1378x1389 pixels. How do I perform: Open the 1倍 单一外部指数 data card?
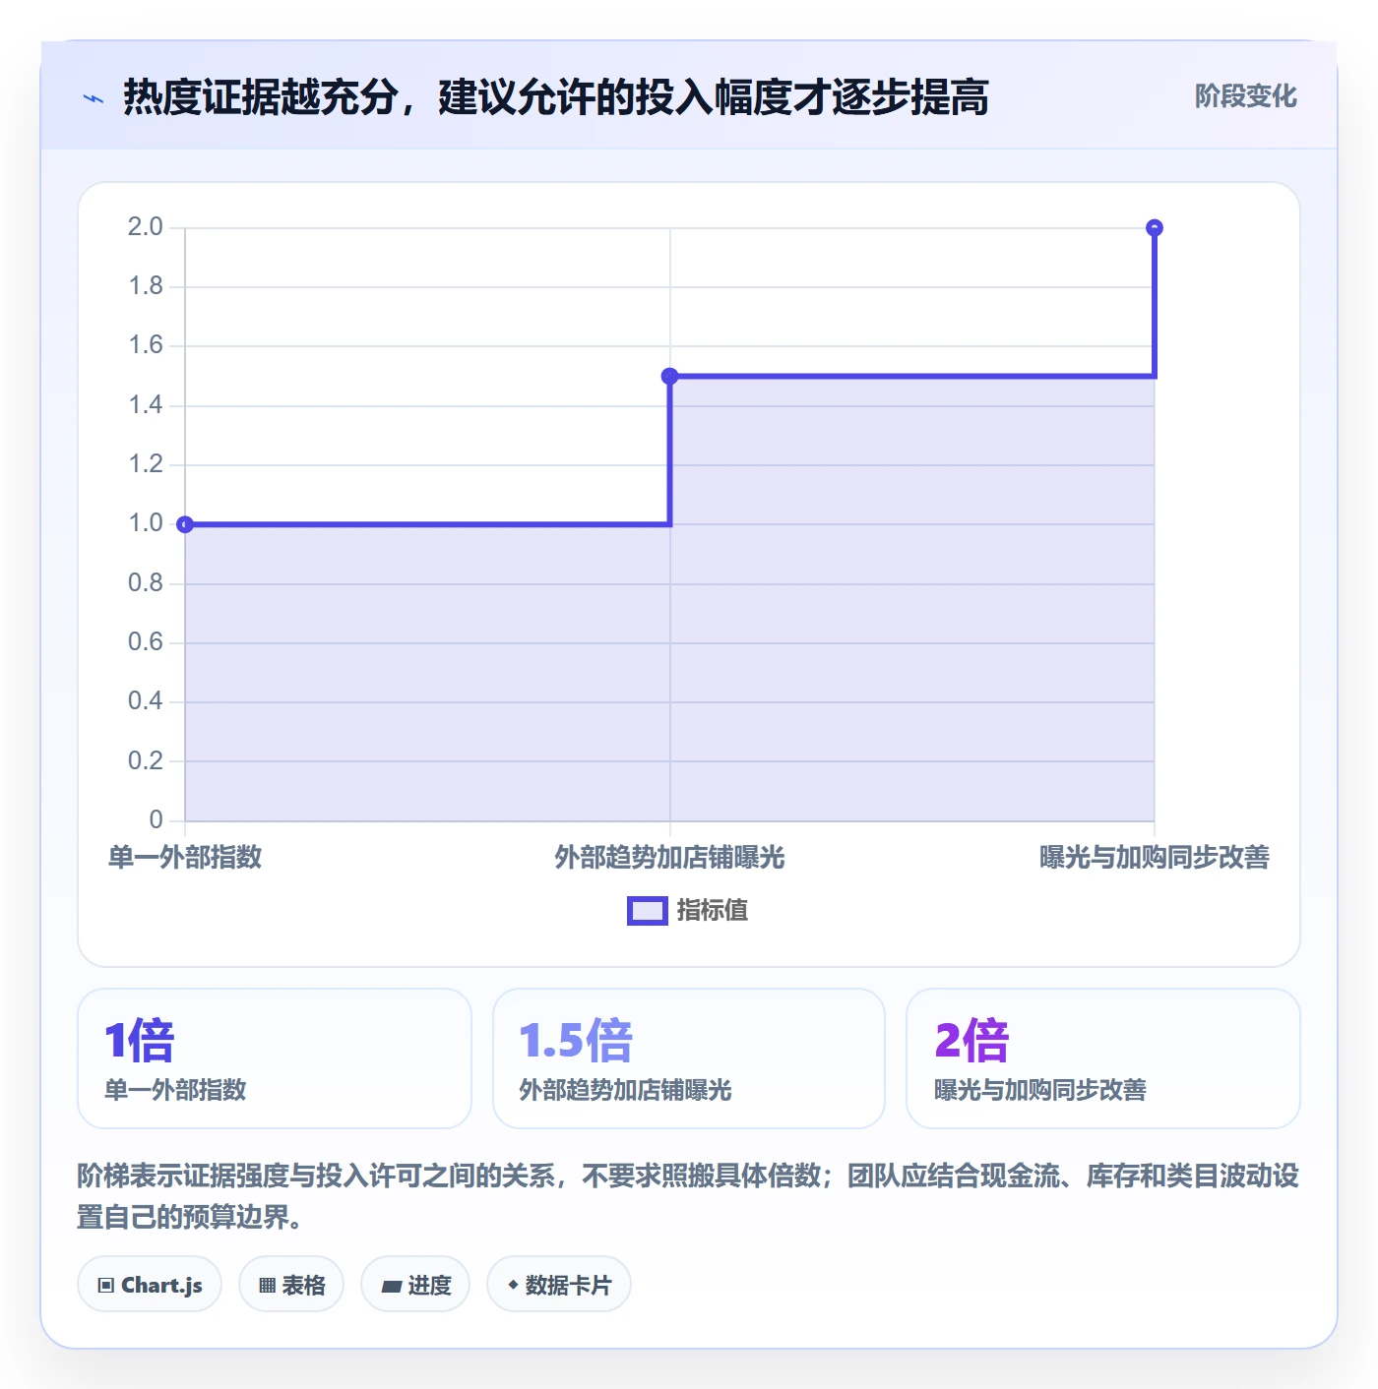pos(275,1058)
